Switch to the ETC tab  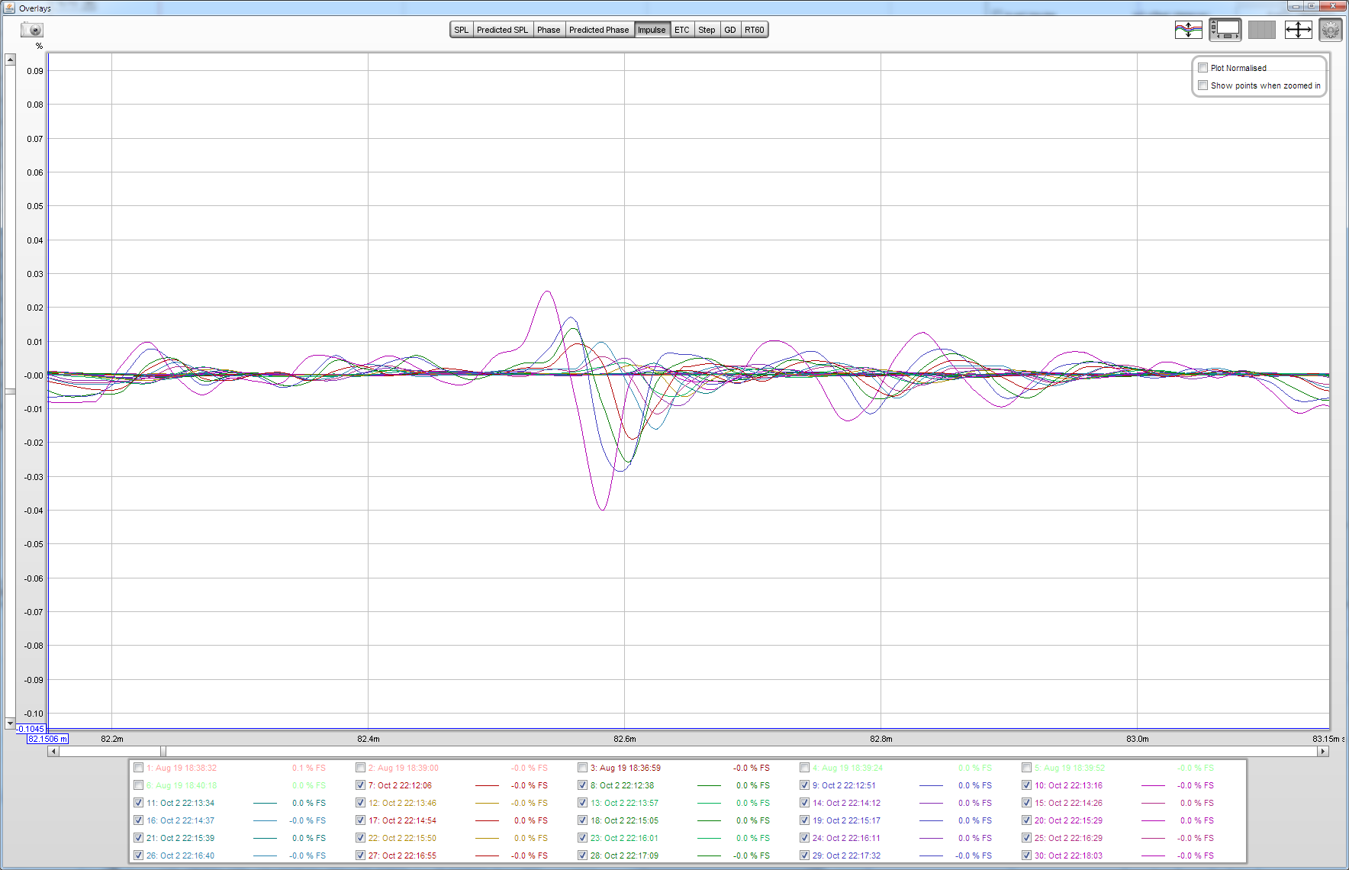(682, 30)
